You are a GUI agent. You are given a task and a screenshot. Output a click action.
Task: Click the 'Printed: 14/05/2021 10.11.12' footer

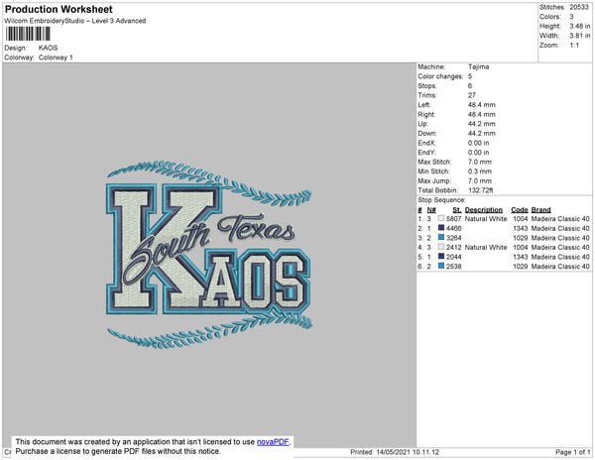pyautogui.click(x=395, y=452)
